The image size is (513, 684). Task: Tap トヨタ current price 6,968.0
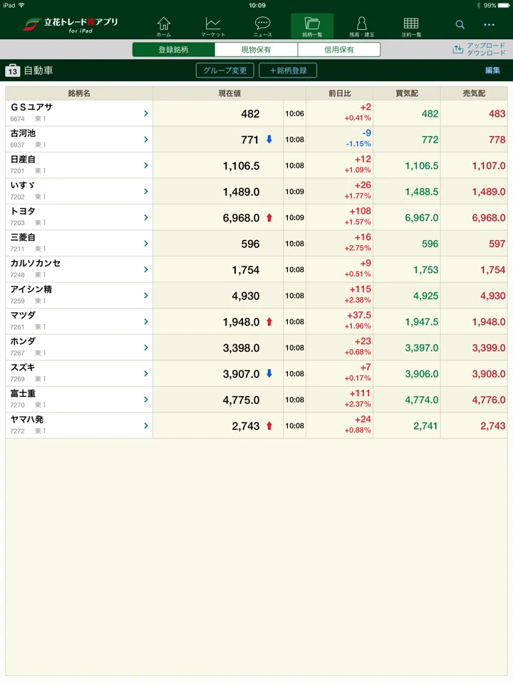pos(242,218)
